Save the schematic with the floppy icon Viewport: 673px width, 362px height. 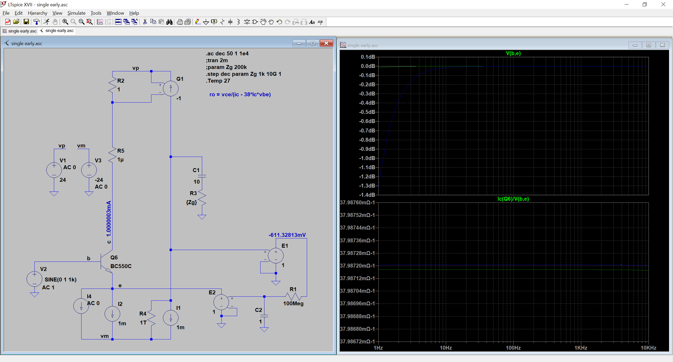[26, 22]
